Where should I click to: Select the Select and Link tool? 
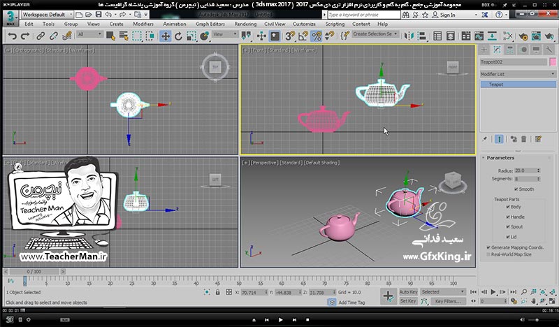click(x=41, y=36)
